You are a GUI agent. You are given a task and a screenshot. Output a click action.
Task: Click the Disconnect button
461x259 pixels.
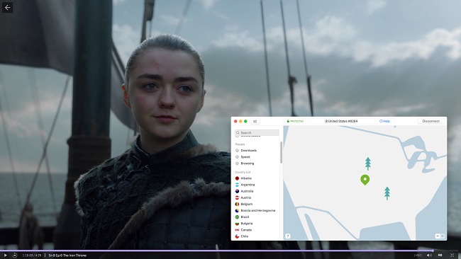coord(431,121)
